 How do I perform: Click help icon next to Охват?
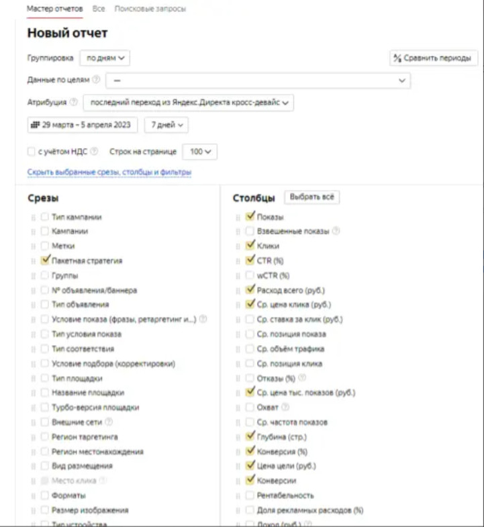(285, 408)
